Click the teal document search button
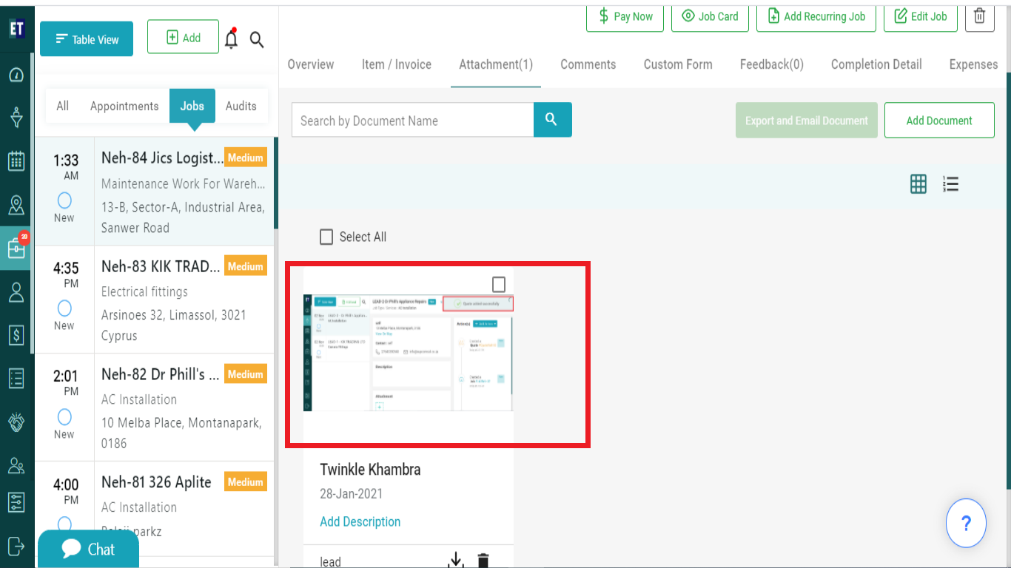This screenshot has width=1011, height=568. (552, 120)
